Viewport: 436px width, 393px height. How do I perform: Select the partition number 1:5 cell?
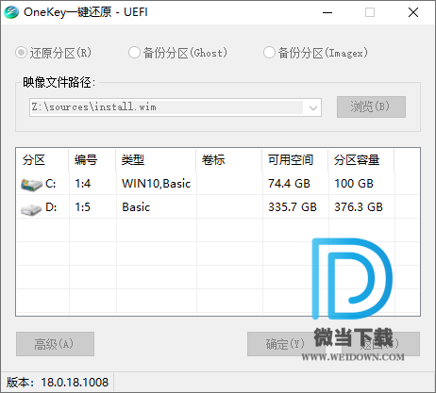click(83, 207)
